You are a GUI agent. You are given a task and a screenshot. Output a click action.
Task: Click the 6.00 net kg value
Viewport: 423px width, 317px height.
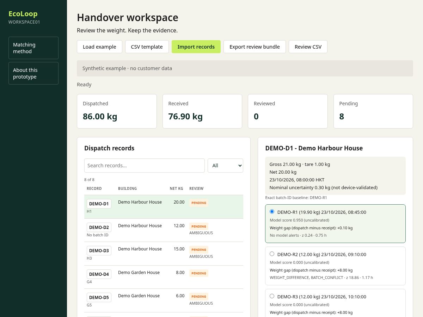coord(180,296)
